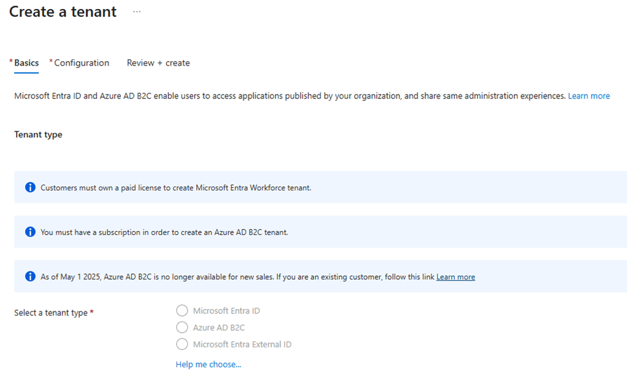
Task: Click the Help me choose... link
Action: tap(208, 364)
